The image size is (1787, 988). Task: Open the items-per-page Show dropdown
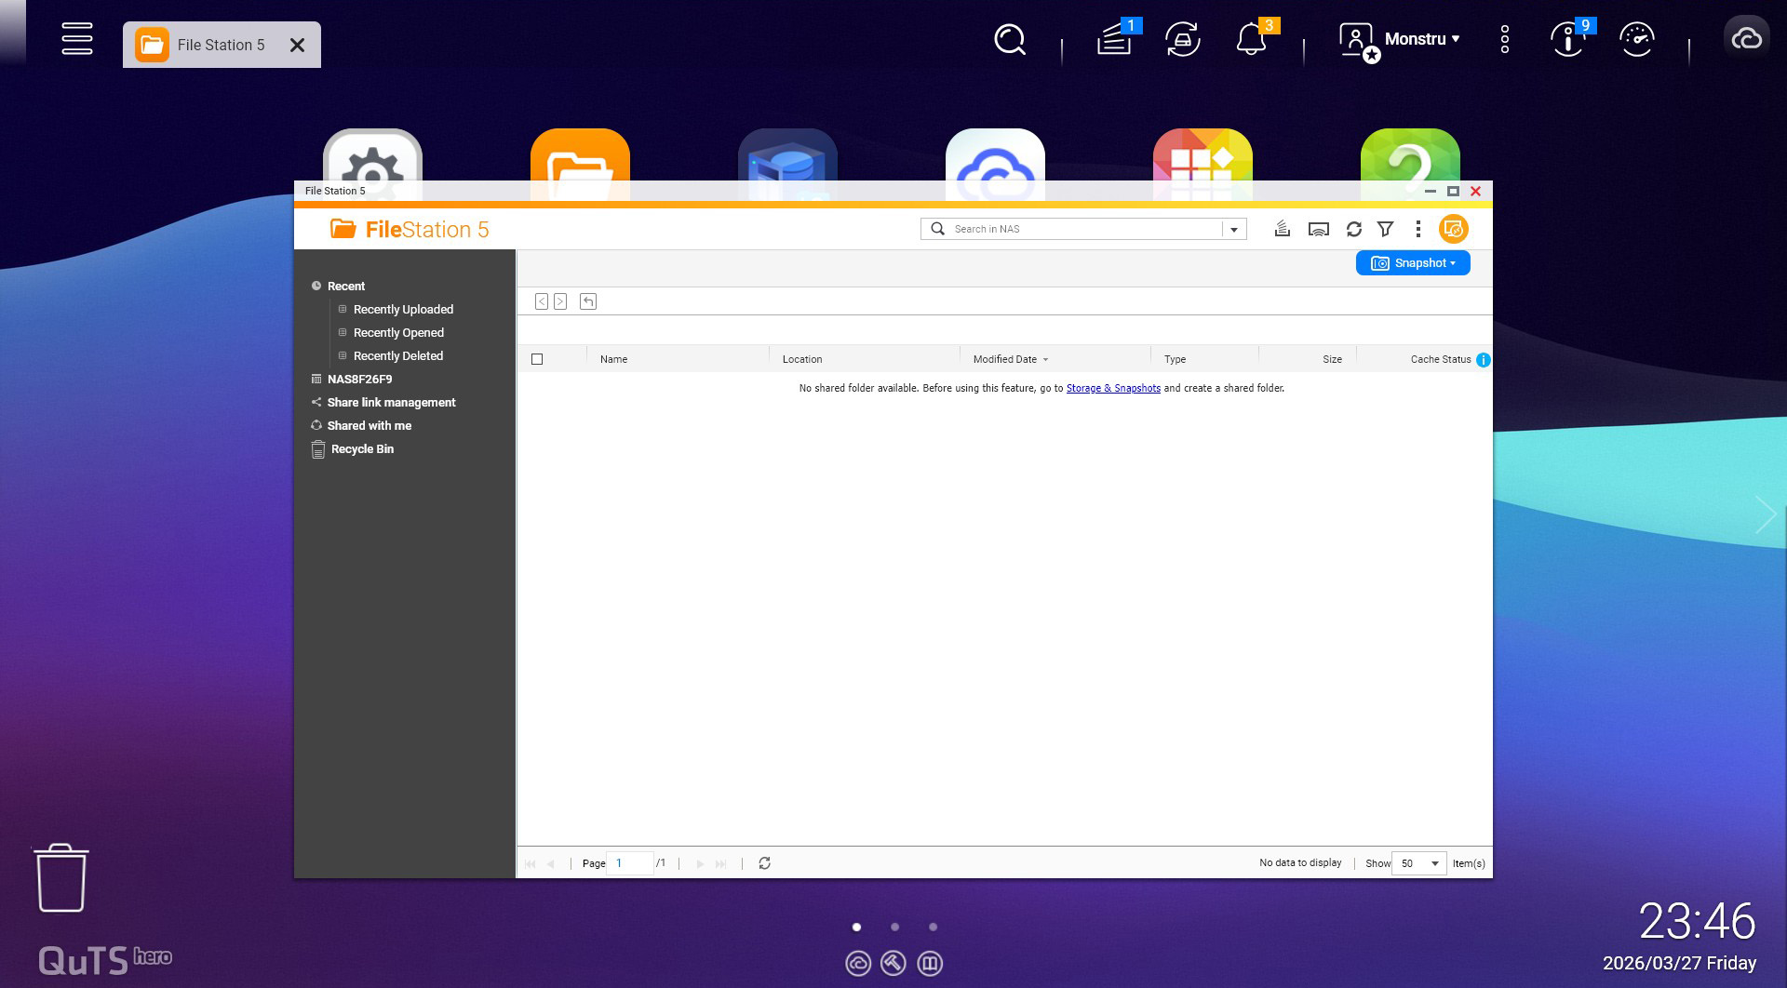1418,863
